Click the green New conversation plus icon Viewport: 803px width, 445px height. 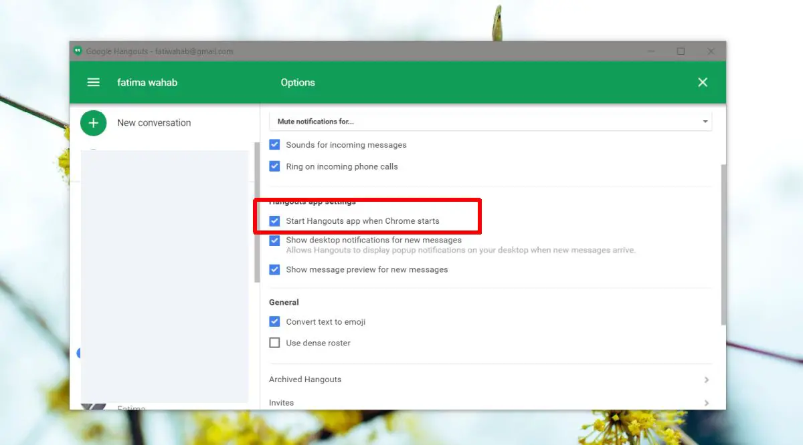point(94,123)
